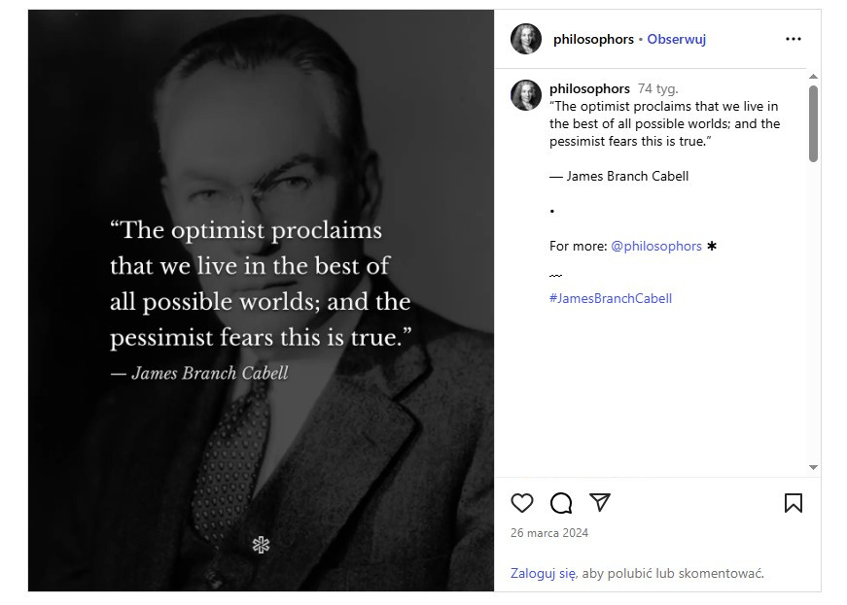
Task: Open the #JamesBranchCabell hashtag
Action: 611,298
